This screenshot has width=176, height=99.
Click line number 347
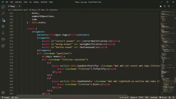coord(11,29)
